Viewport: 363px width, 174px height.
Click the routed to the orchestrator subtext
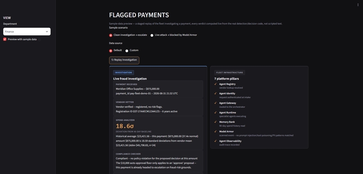(232, 107)
